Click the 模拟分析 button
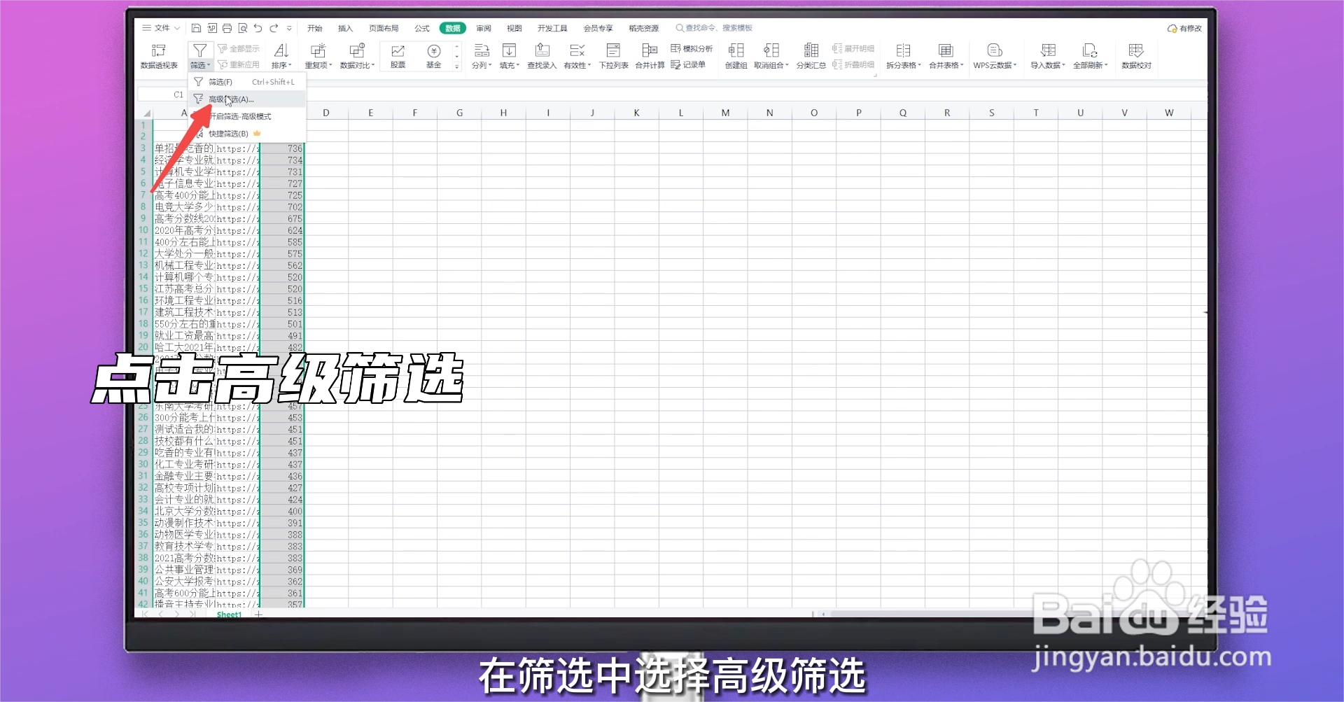 pyautogui.click(x=692, y=48)
